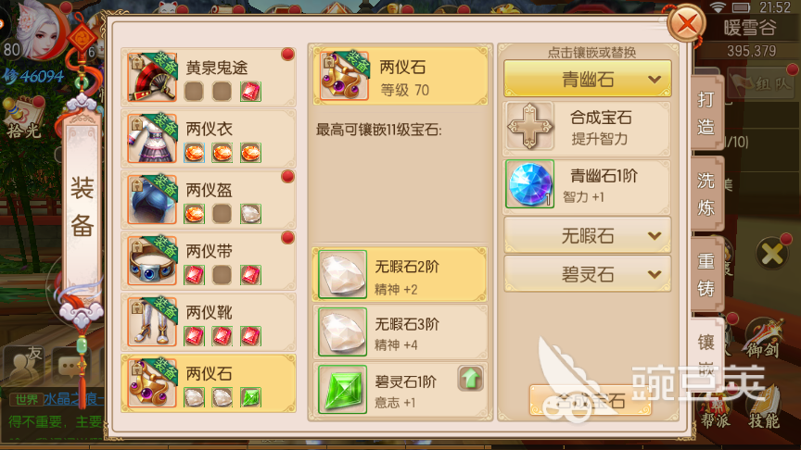Select the inlaid 无暇石3阶 gem entry

[400, 332]
